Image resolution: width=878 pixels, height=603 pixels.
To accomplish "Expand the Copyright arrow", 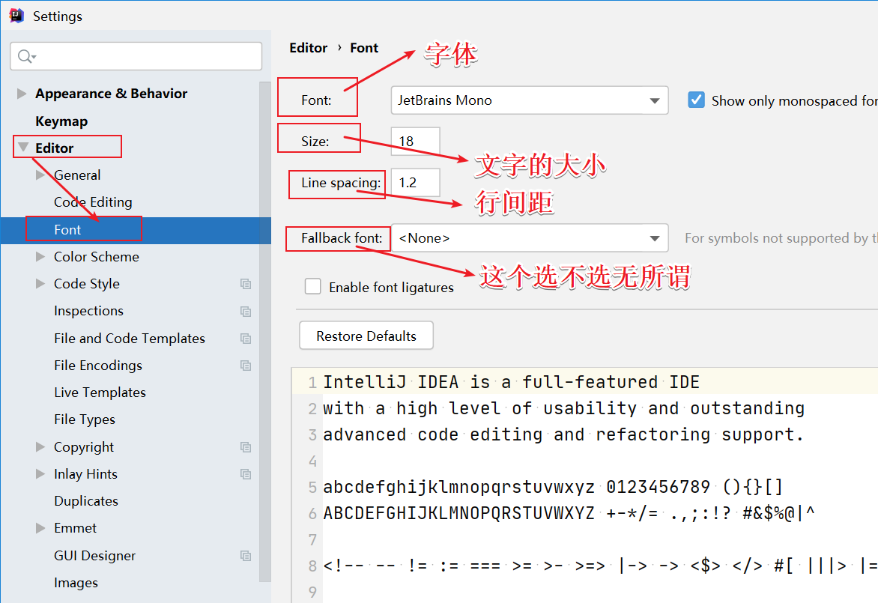I will tap(40, 446).
